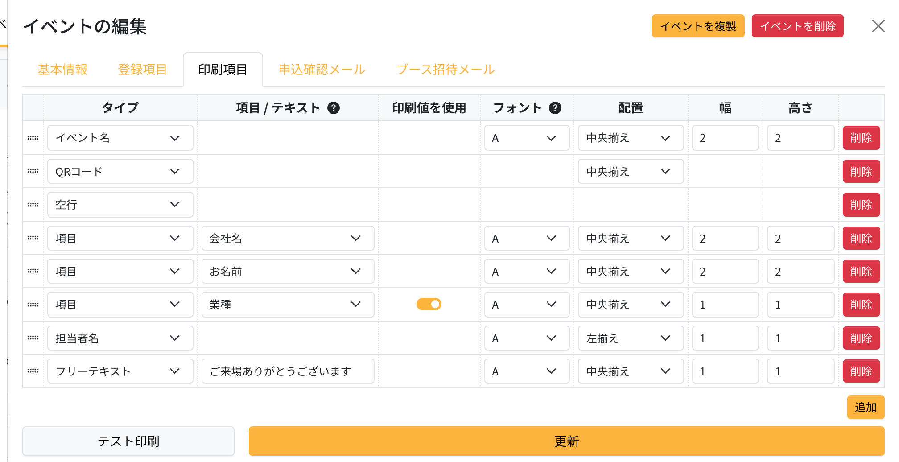Open the お名前 item dropdown
Viewport: 899px width, 462px height.
click(x=288, y=271)
